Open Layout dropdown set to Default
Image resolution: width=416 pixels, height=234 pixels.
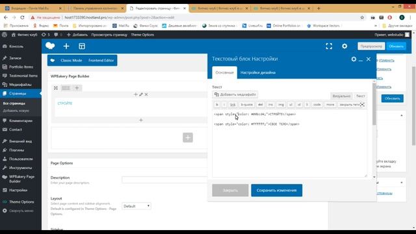click(136, 206)
